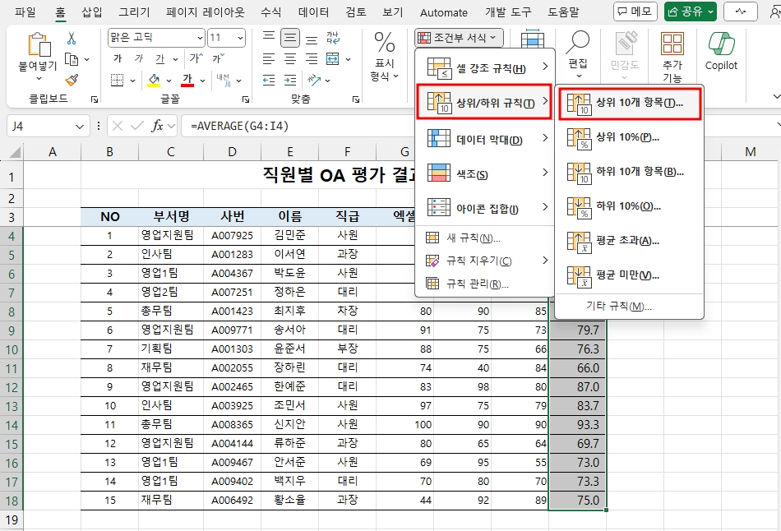The width and height of the screenshot is (781, 531).
Task: Switch to the 삽입 ribbon tab
Action: (x=92, y=12)
